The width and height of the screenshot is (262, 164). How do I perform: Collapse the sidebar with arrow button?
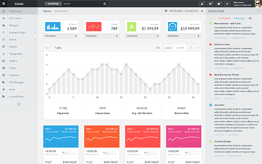(19, 104)
